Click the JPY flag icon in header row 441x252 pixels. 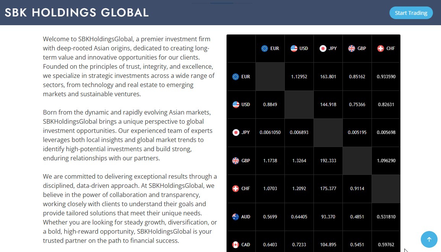[x=323, y=48]
